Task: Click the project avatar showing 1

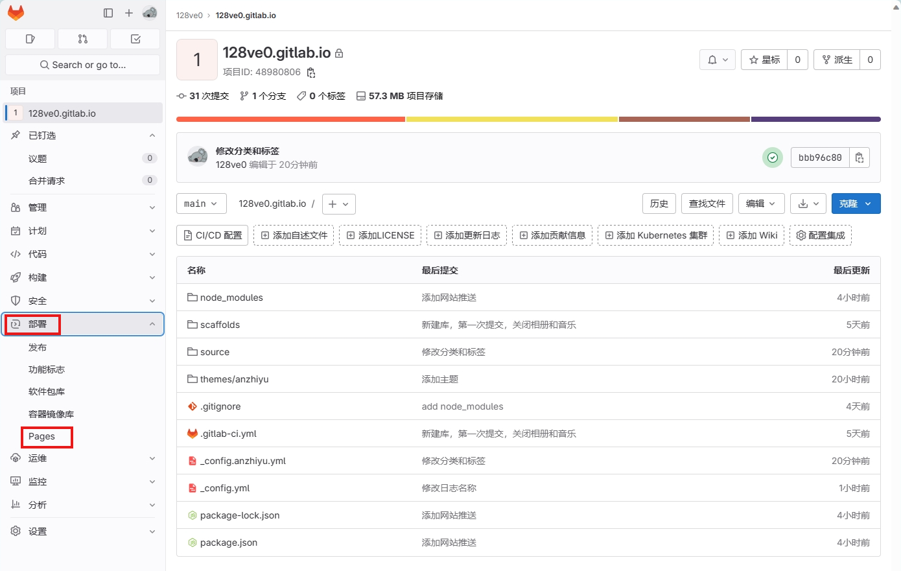Action: 197,60
